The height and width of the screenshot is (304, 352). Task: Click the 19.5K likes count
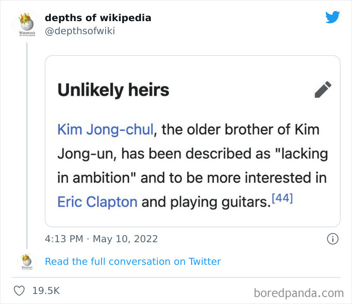click(x=46, y=290)
